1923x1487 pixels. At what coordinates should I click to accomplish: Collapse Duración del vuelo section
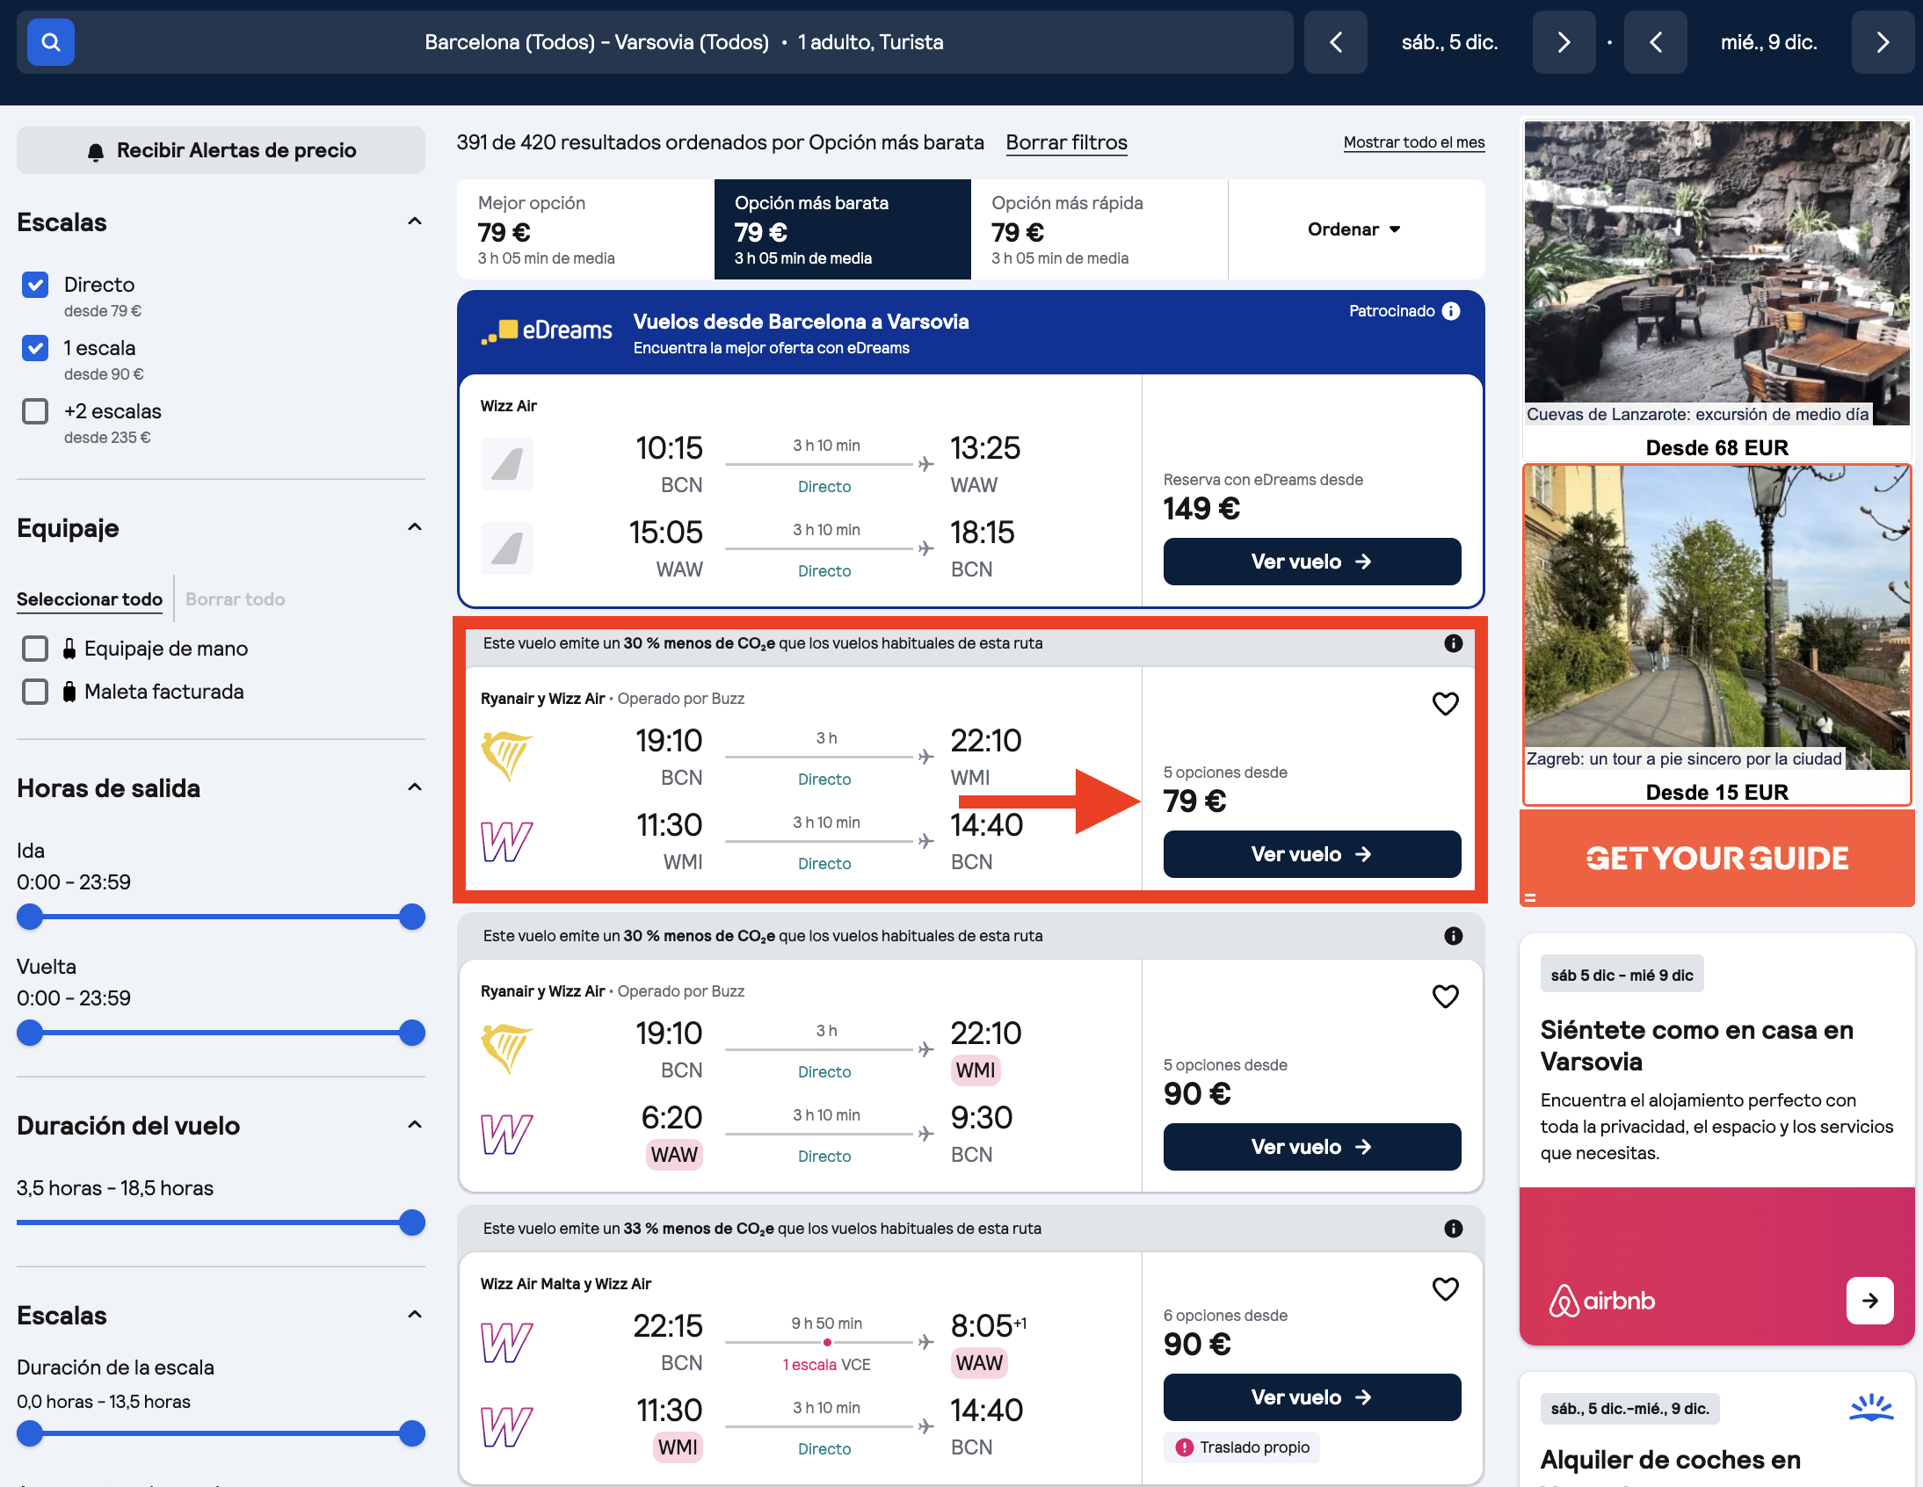click(x=415, y=1123)
